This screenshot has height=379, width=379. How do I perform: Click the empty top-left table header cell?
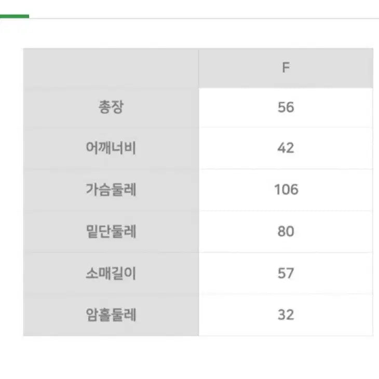tap(111, 68)
